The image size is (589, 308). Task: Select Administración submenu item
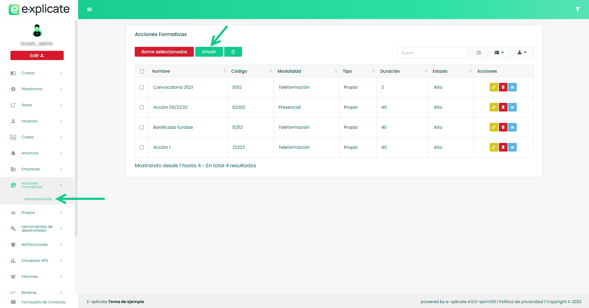click(38, 199)
